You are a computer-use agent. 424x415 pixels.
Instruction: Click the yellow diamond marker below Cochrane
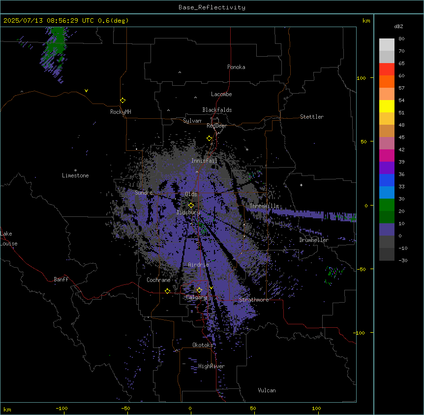(167, 291)
